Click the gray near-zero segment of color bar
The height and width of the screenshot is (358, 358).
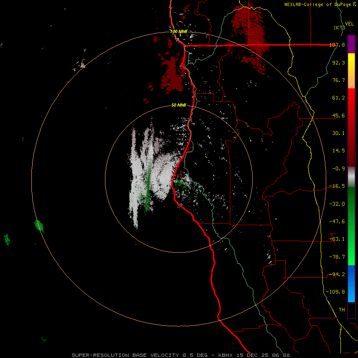(x=351, y=177)
